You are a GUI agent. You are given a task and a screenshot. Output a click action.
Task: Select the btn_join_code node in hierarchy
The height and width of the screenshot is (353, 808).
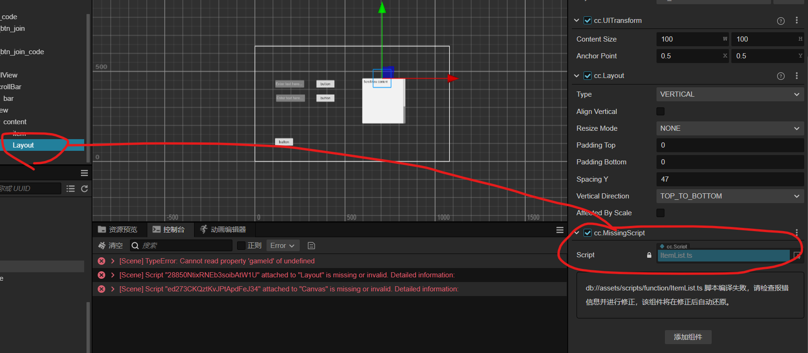22,52
